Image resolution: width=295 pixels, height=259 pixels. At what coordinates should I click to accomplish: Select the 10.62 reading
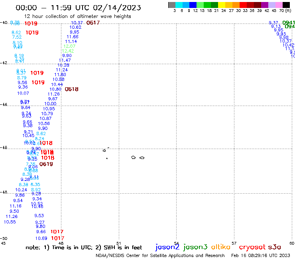[x=75, y=27]
